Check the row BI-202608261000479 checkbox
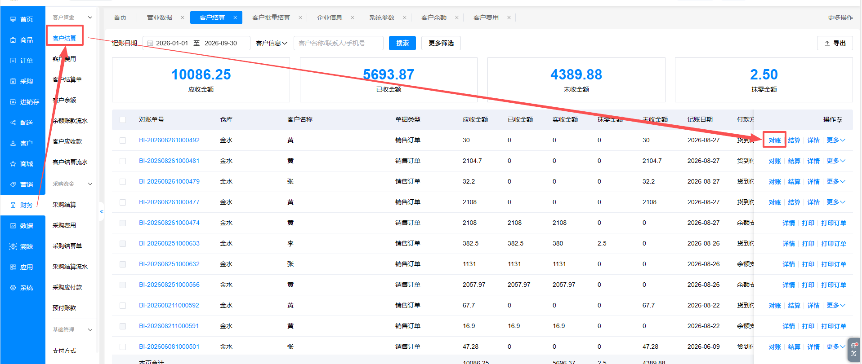Image resolution: width=862 pixels, height=364 pixels. point(123,182)
